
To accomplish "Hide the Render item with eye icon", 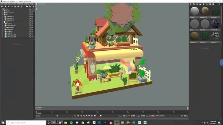I will pos(32,11).
